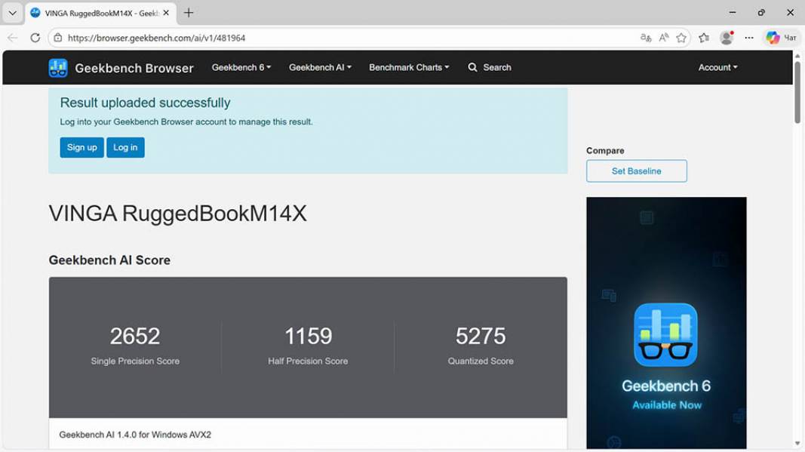Open the browser profile avatar

(x=727, y=38)
